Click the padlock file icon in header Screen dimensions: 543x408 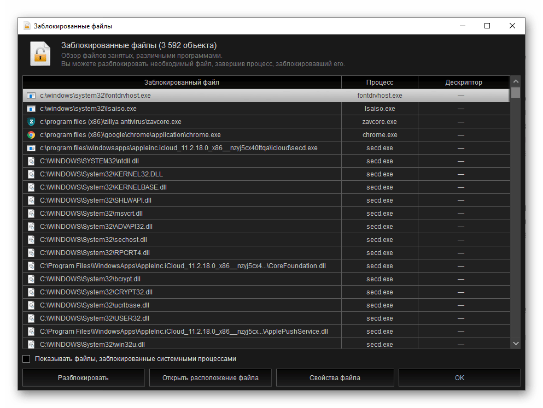[40, 54]
